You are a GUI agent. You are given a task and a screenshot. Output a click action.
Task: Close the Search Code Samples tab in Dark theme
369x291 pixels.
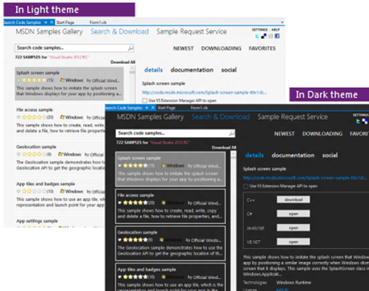click(x=153, y=108)
